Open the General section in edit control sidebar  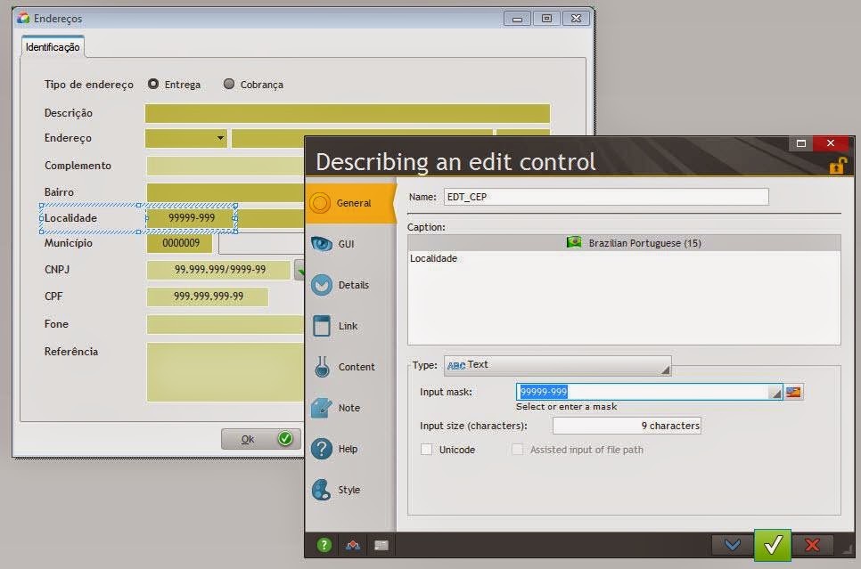pos(350,203)
